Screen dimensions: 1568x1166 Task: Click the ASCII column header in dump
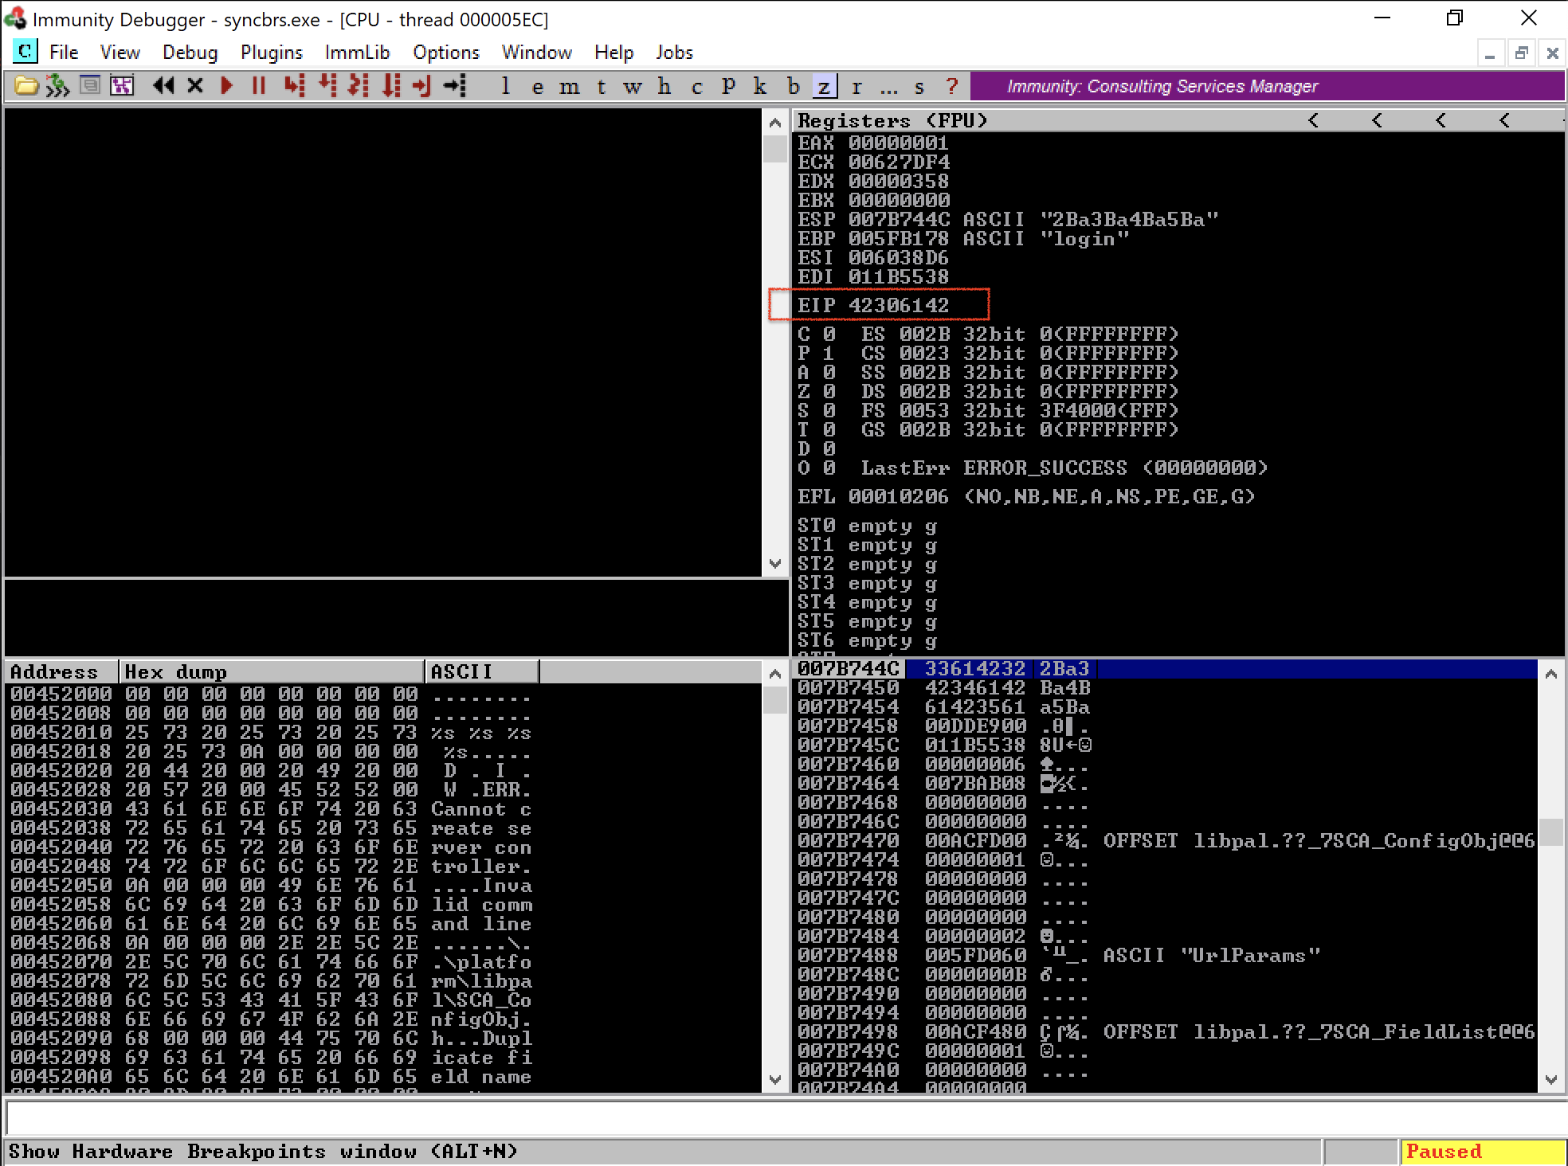click(482, 671)
